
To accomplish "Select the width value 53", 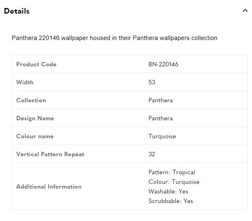I will 152,82.
